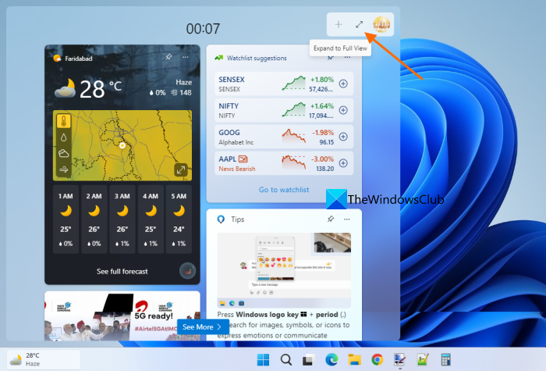546x371 pixels.
Task: Open the AAPL stock row
Action: pos(284,163)
